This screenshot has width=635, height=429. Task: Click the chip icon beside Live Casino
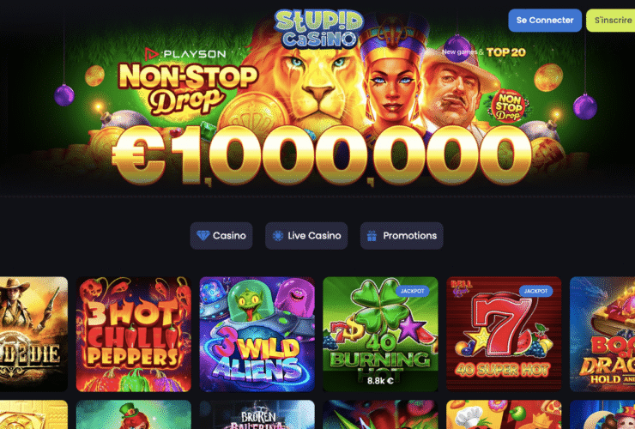tap(278, 235)
